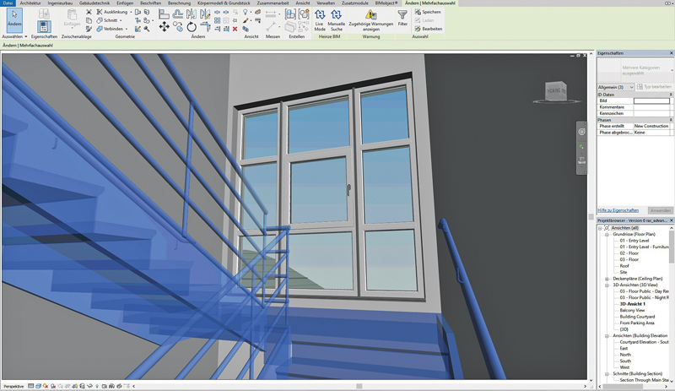Open the navigation wheel in the view bar
The width and height of the screenshot is (675, 391).
581,133
